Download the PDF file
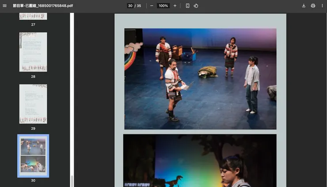The width and height of the screenshot is (327, 187). click(304, 6)
